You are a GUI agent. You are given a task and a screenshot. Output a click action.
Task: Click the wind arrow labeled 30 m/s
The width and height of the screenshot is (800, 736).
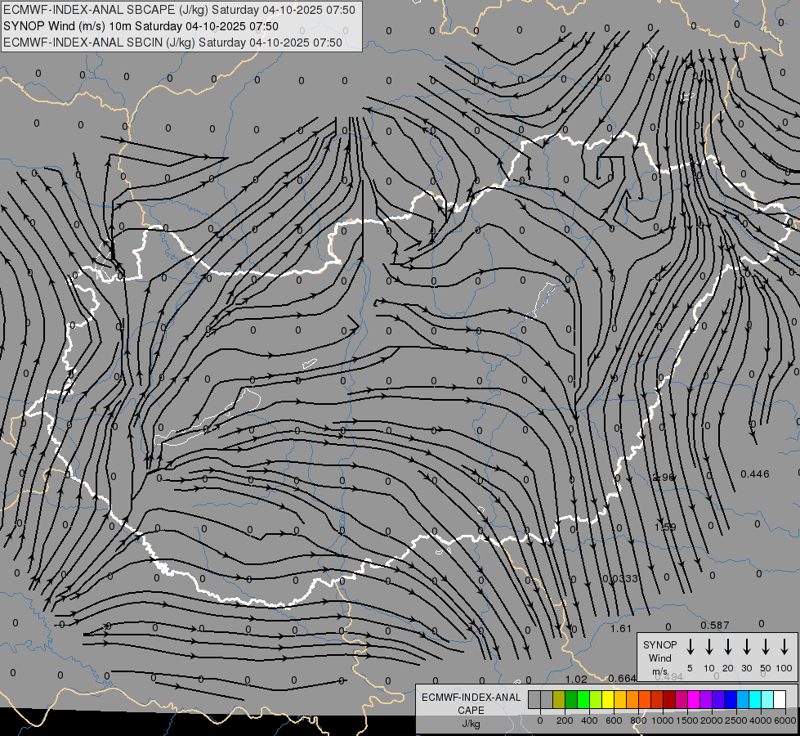click(746, 646)
